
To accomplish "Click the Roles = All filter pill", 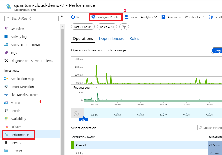I will 107,27.
